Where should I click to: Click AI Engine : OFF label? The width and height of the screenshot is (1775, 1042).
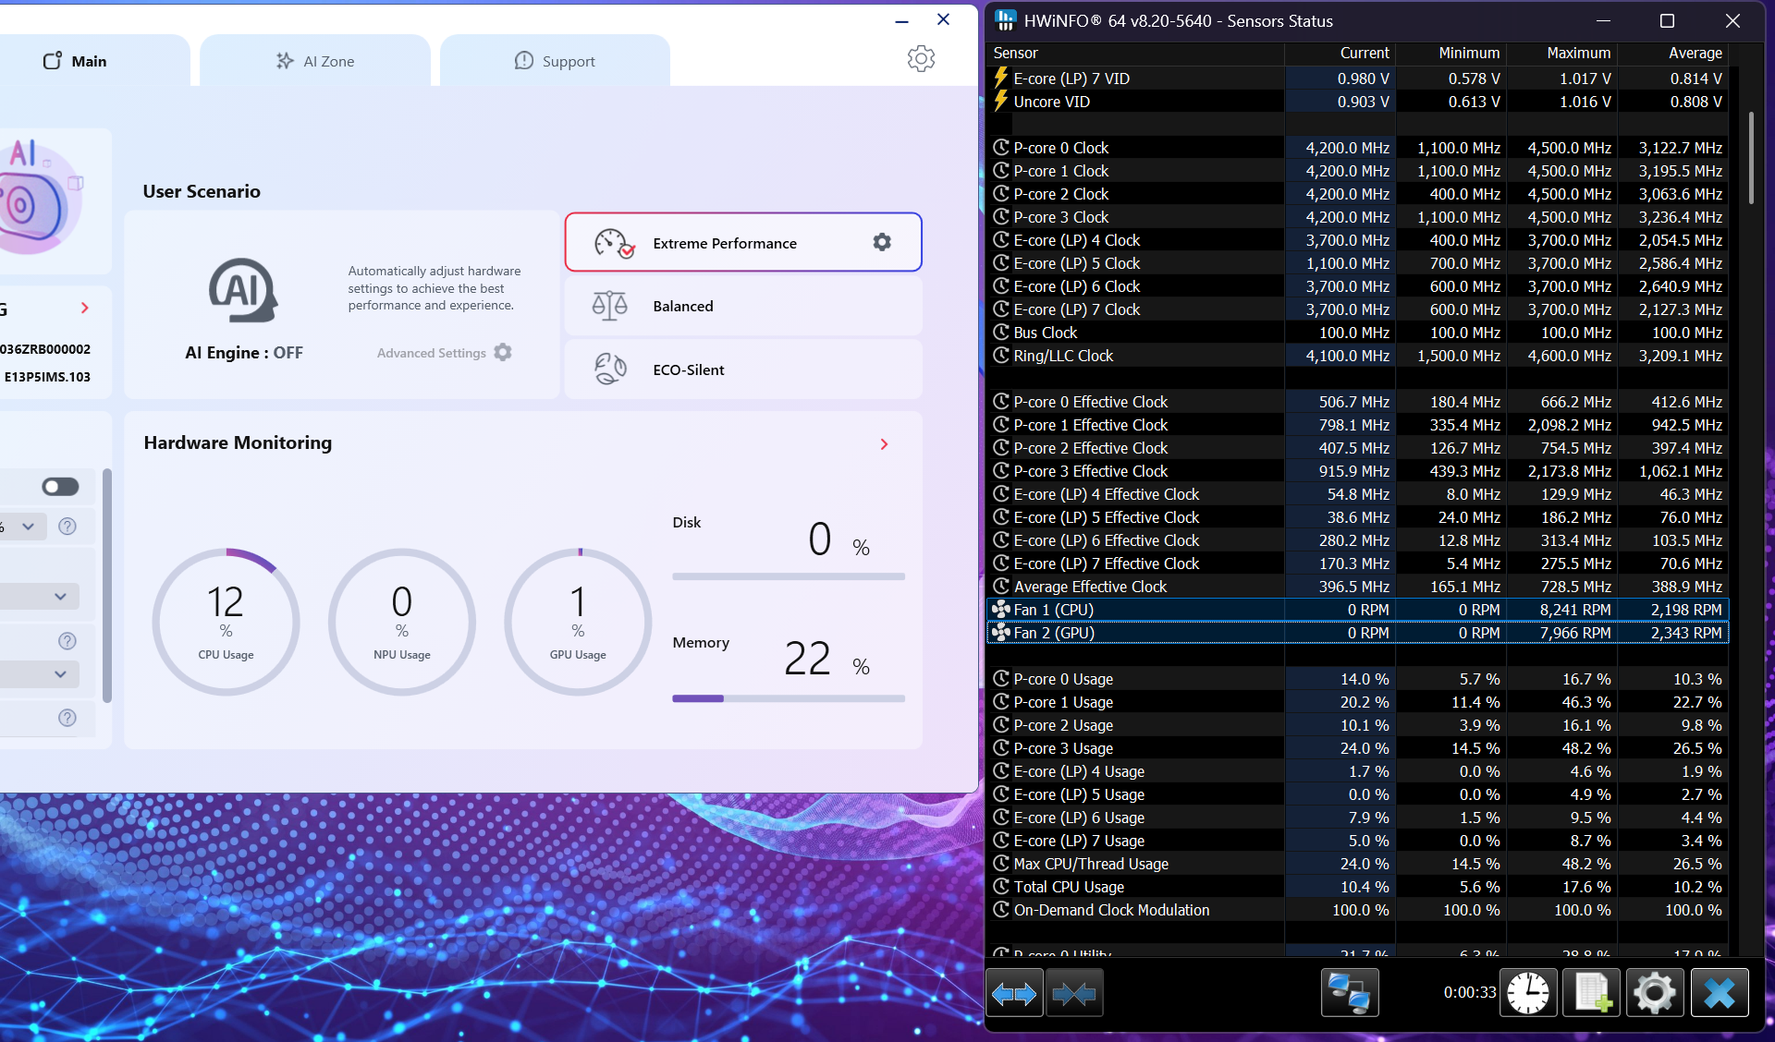[244, 353]
